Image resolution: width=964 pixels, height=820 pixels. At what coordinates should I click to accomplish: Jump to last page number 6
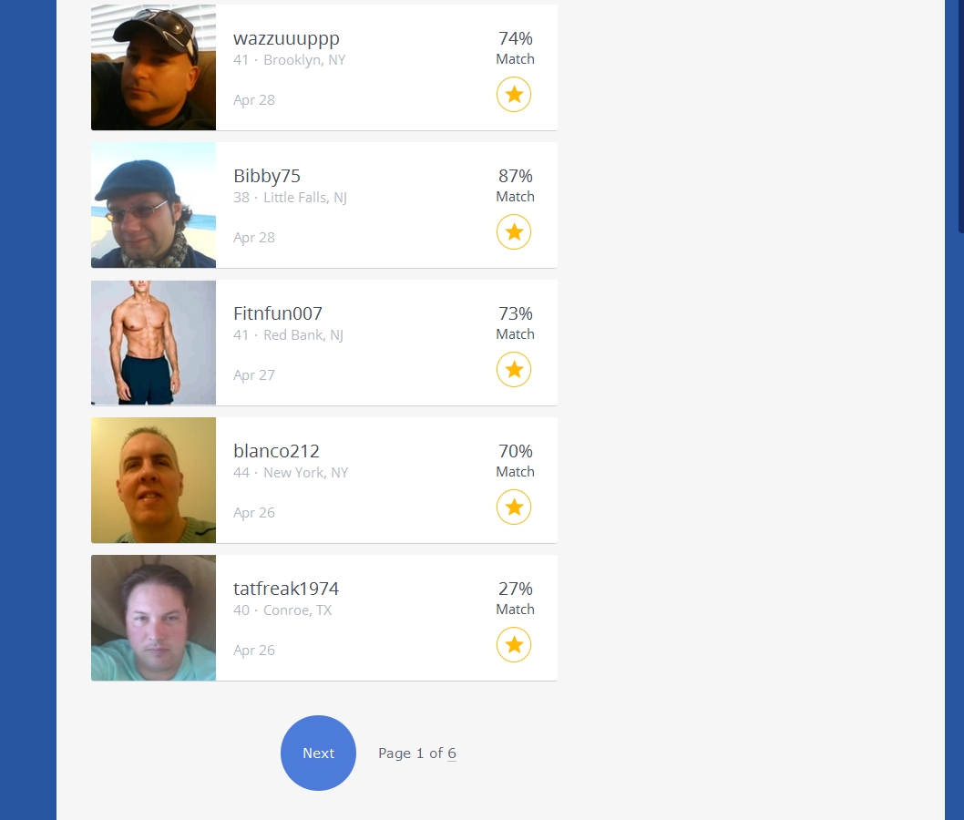[452, 753]
